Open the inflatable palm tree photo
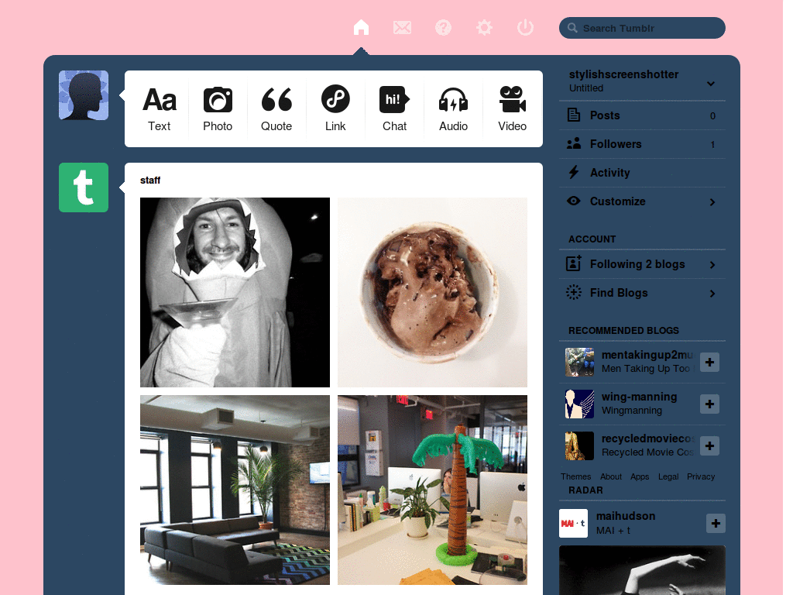This screenshot has height=595, width=793. click(x=432, y=490)
